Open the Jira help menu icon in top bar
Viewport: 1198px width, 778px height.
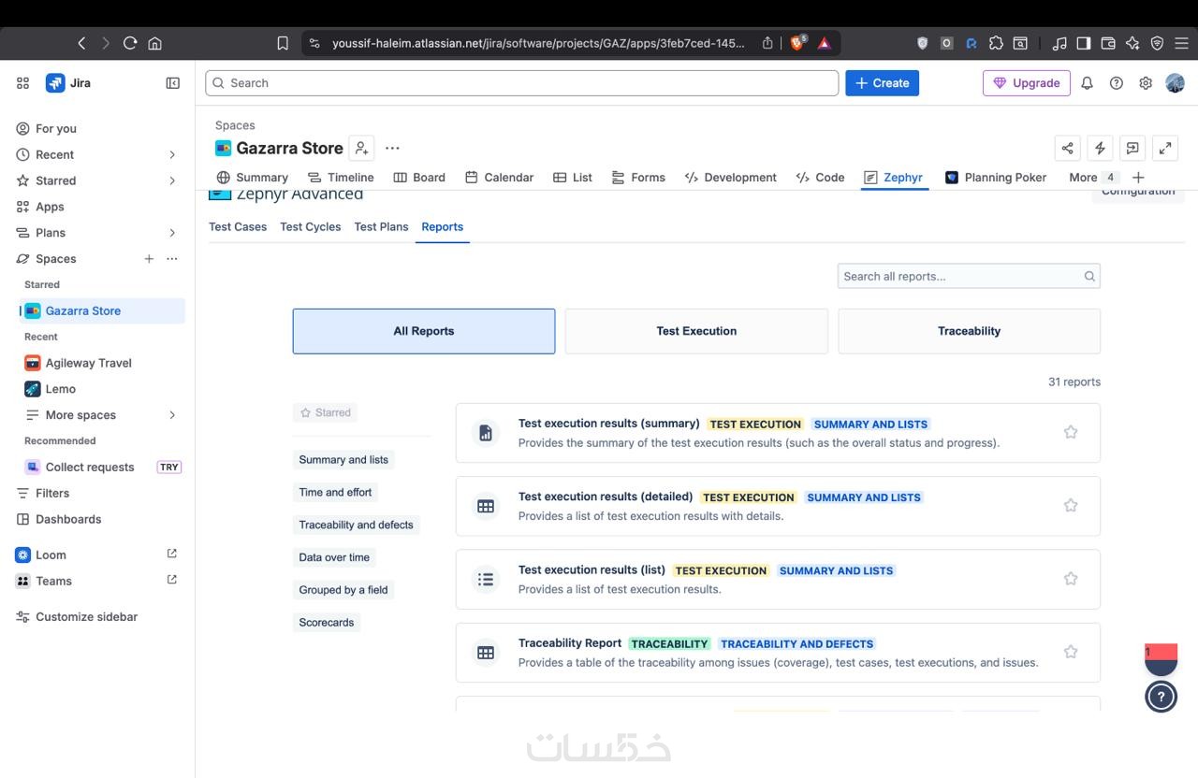(1116, 83)
